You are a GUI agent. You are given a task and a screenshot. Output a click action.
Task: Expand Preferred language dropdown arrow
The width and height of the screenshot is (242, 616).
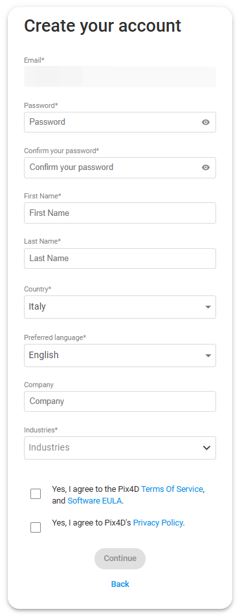[x=208, y=356]
